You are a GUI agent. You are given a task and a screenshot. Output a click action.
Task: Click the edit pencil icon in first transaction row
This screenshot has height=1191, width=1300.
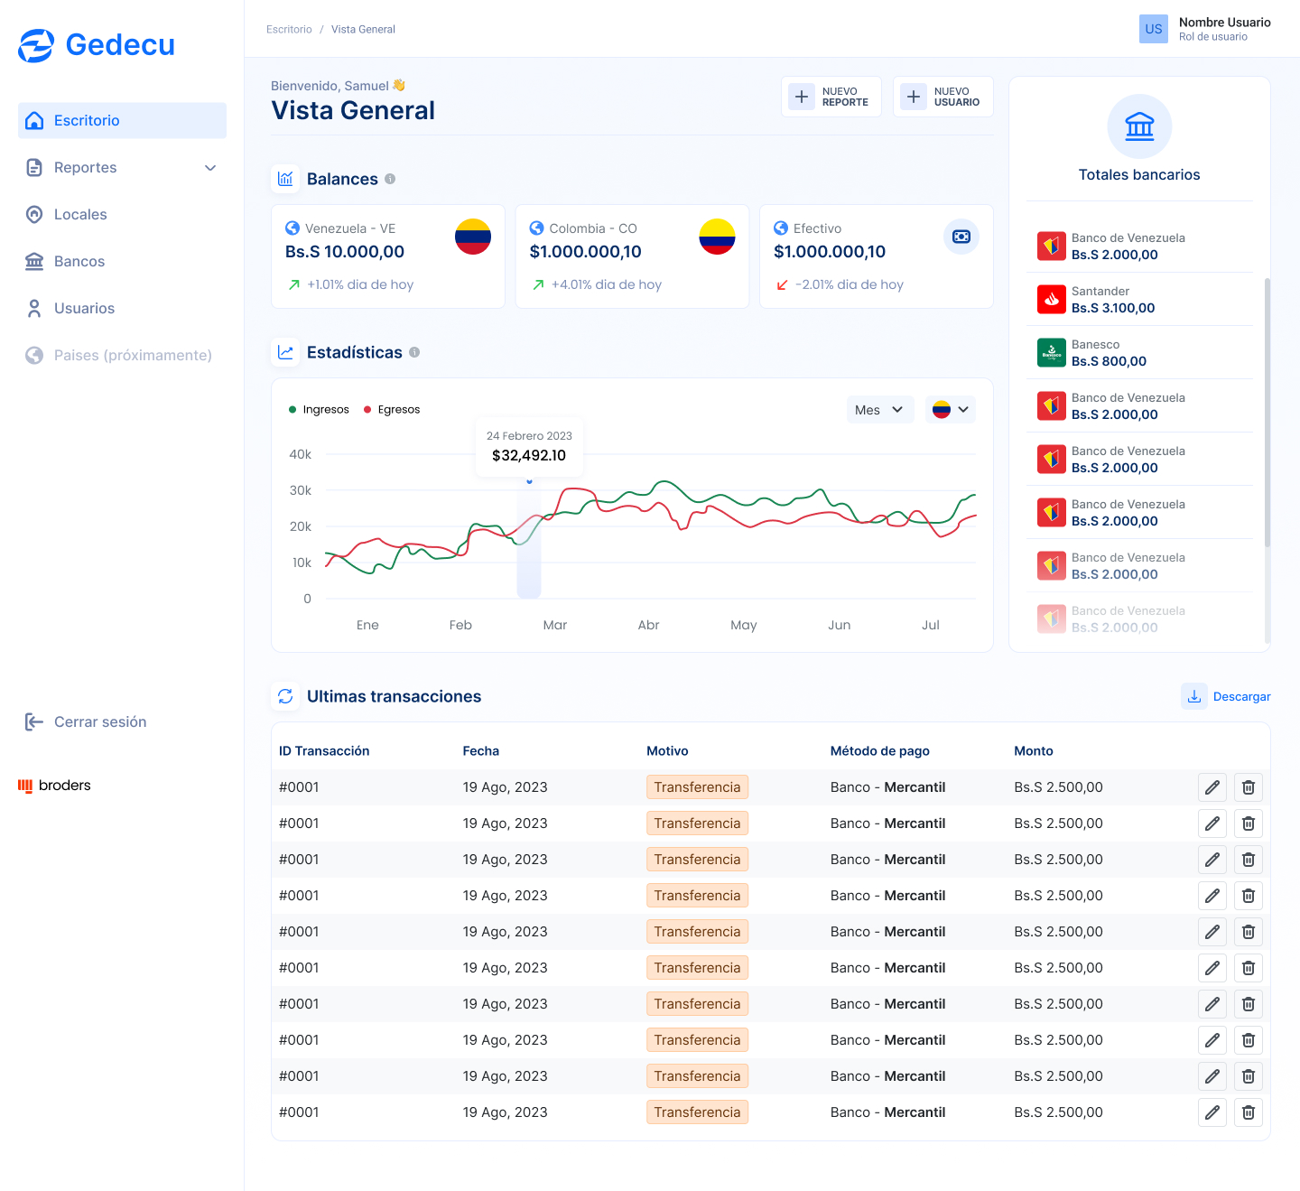click(1212, 787)
